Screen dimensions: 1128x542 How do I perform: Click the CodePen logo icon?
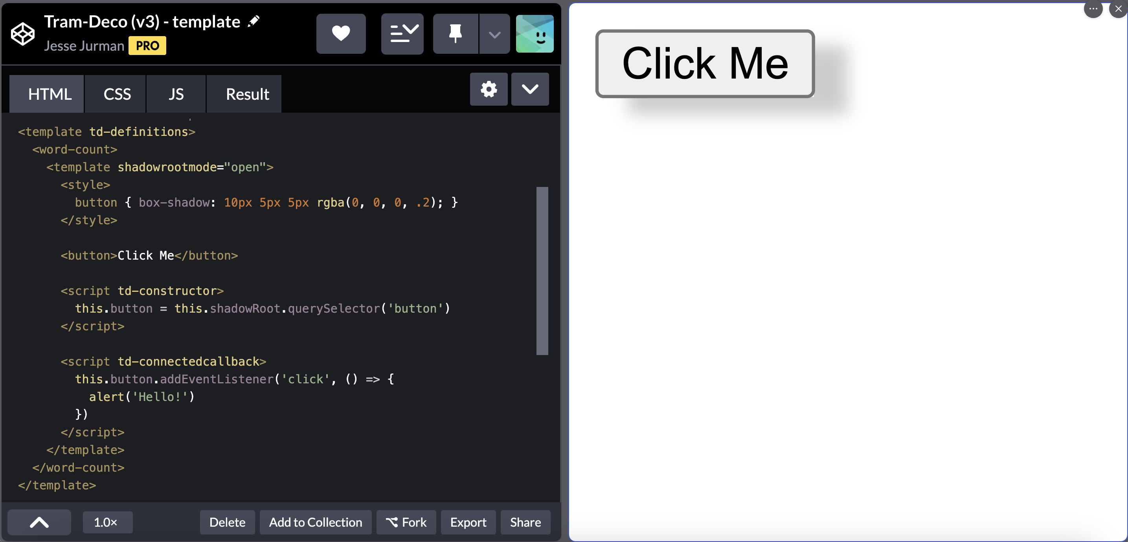(x=22, y=34)
